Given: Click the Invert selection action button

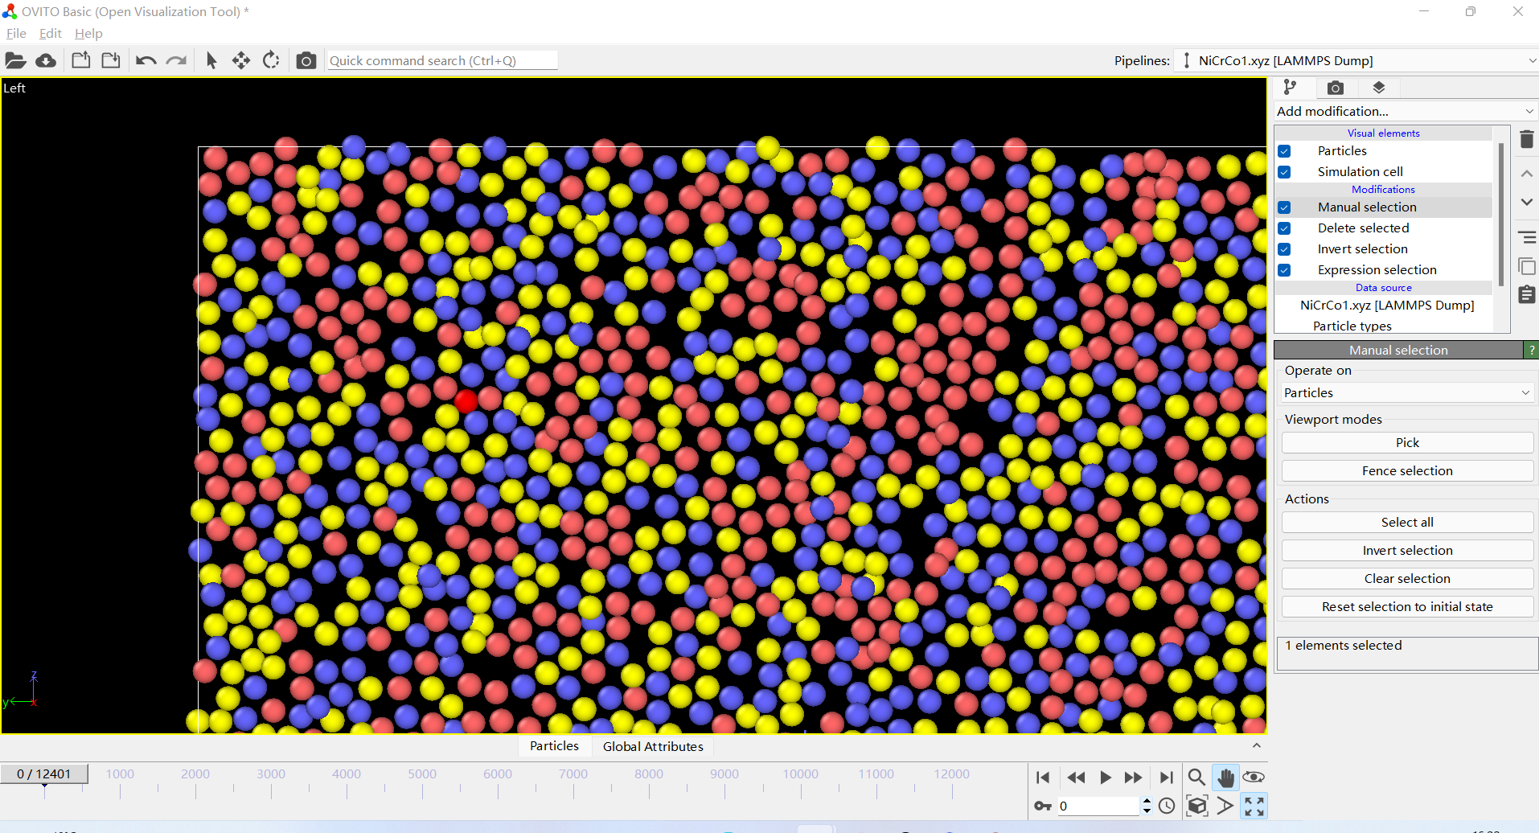Looking at the screenshot, I should 1407,550.
